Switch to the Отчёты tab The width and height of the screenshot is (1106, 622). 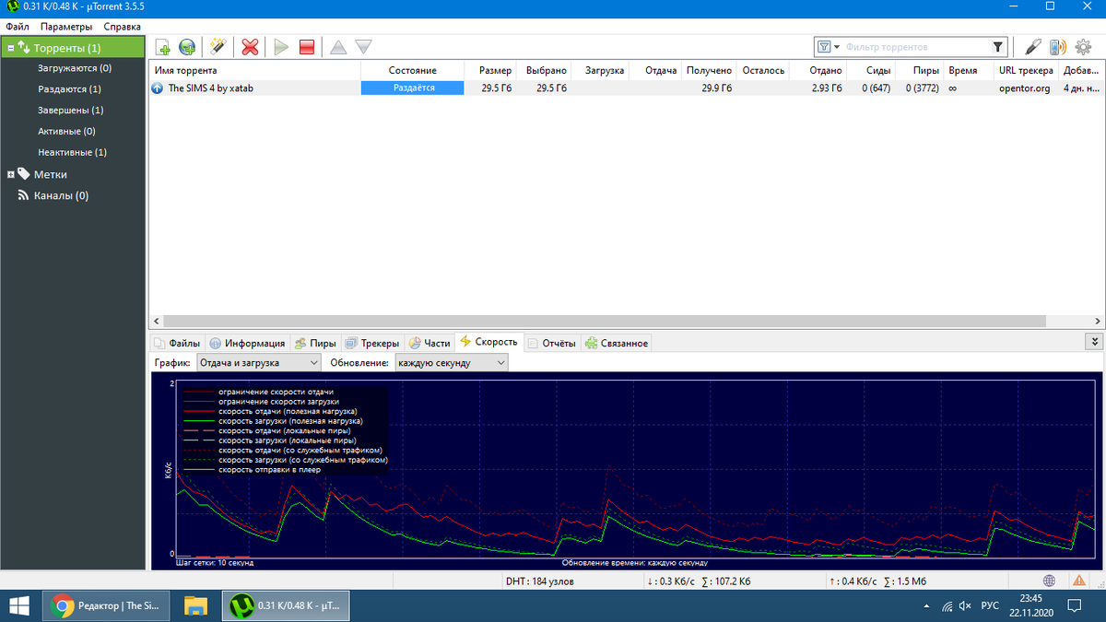551,343
